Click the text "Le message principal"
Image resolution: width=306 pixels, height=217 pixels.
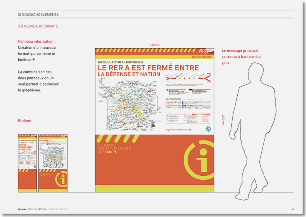click(240, 51)
